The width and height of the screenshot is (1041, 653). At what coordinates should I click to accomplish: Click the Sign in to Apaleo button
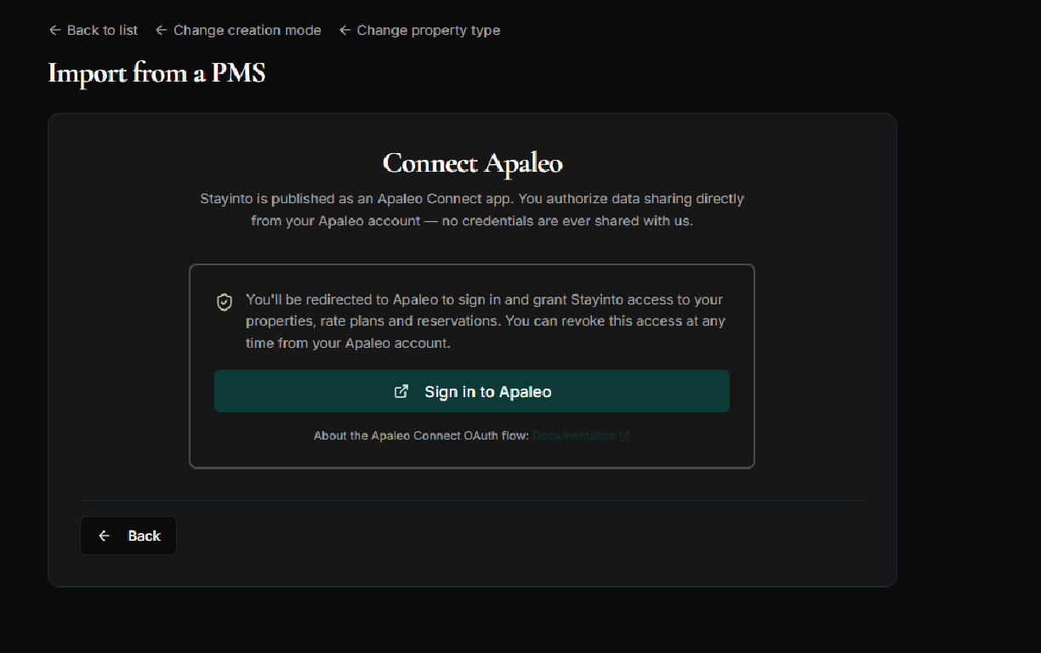click(x=472, y=391)
